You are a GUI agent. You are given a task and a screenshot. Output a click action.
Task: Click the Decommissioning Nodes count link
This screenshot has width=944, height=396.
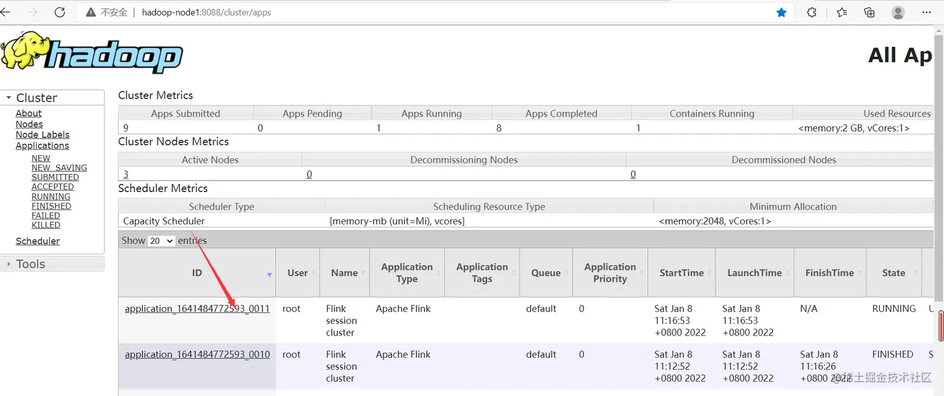[309, 175]
